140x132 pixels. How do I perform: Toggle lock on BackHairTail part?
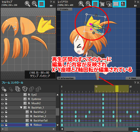pyautogui.click(x=6, y=120)
